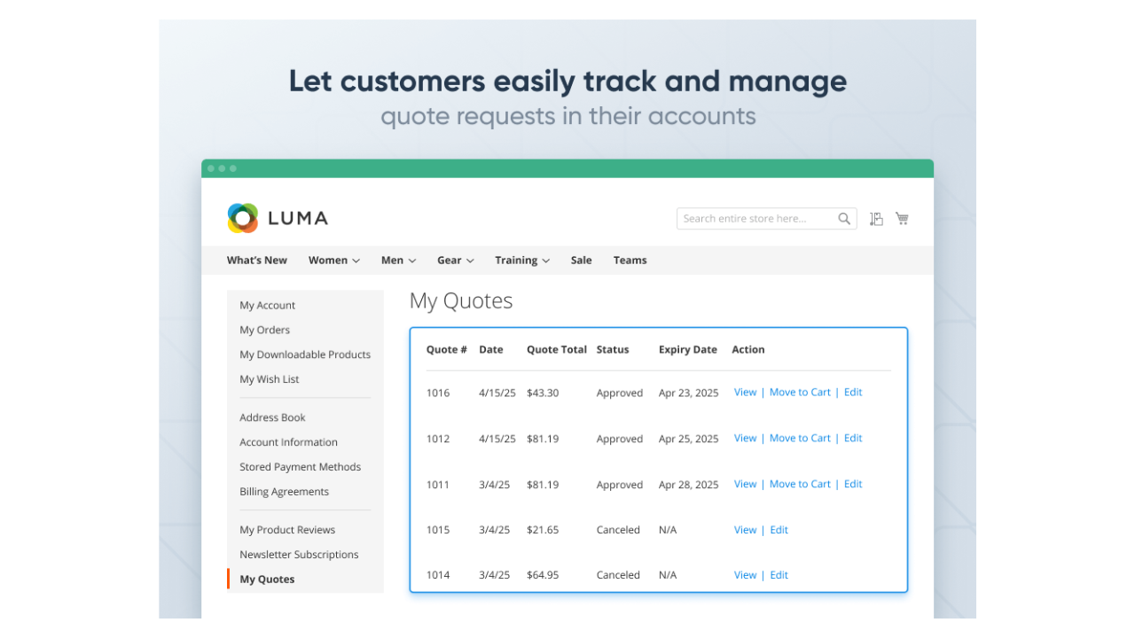Select the Teams menu item
Image resolution: width=1135 pixels, height=638 pixels.
tap(630, 260)
